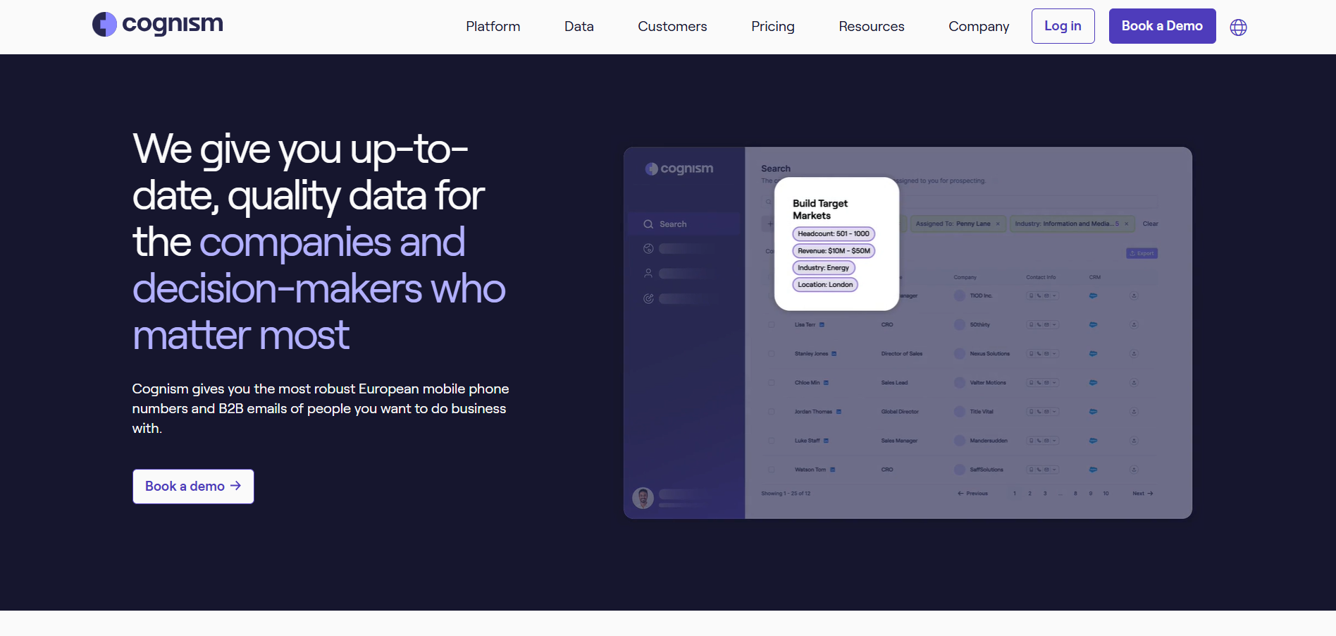Click the Salesforce CRM icon for Nexus Solutions

(1093, 354)
